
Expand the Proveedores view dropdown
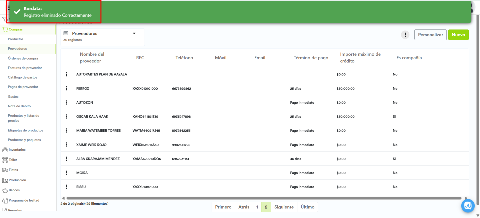pyautogui.click(x=134, y=33)
